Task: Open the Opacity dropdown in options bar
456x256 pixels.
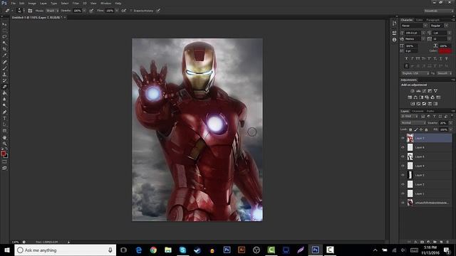Action: 84,11
